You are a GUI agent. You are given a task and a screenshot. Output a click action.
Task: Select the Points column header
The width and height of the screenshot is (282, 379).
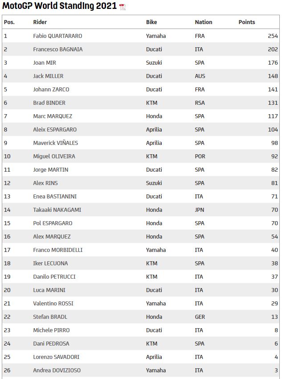click(x=247, y=22)
